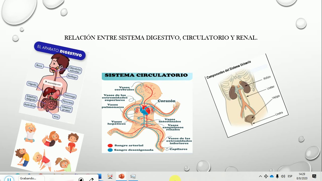Open the mustache-face recorder app in taskbar

(x=110, y=176)
